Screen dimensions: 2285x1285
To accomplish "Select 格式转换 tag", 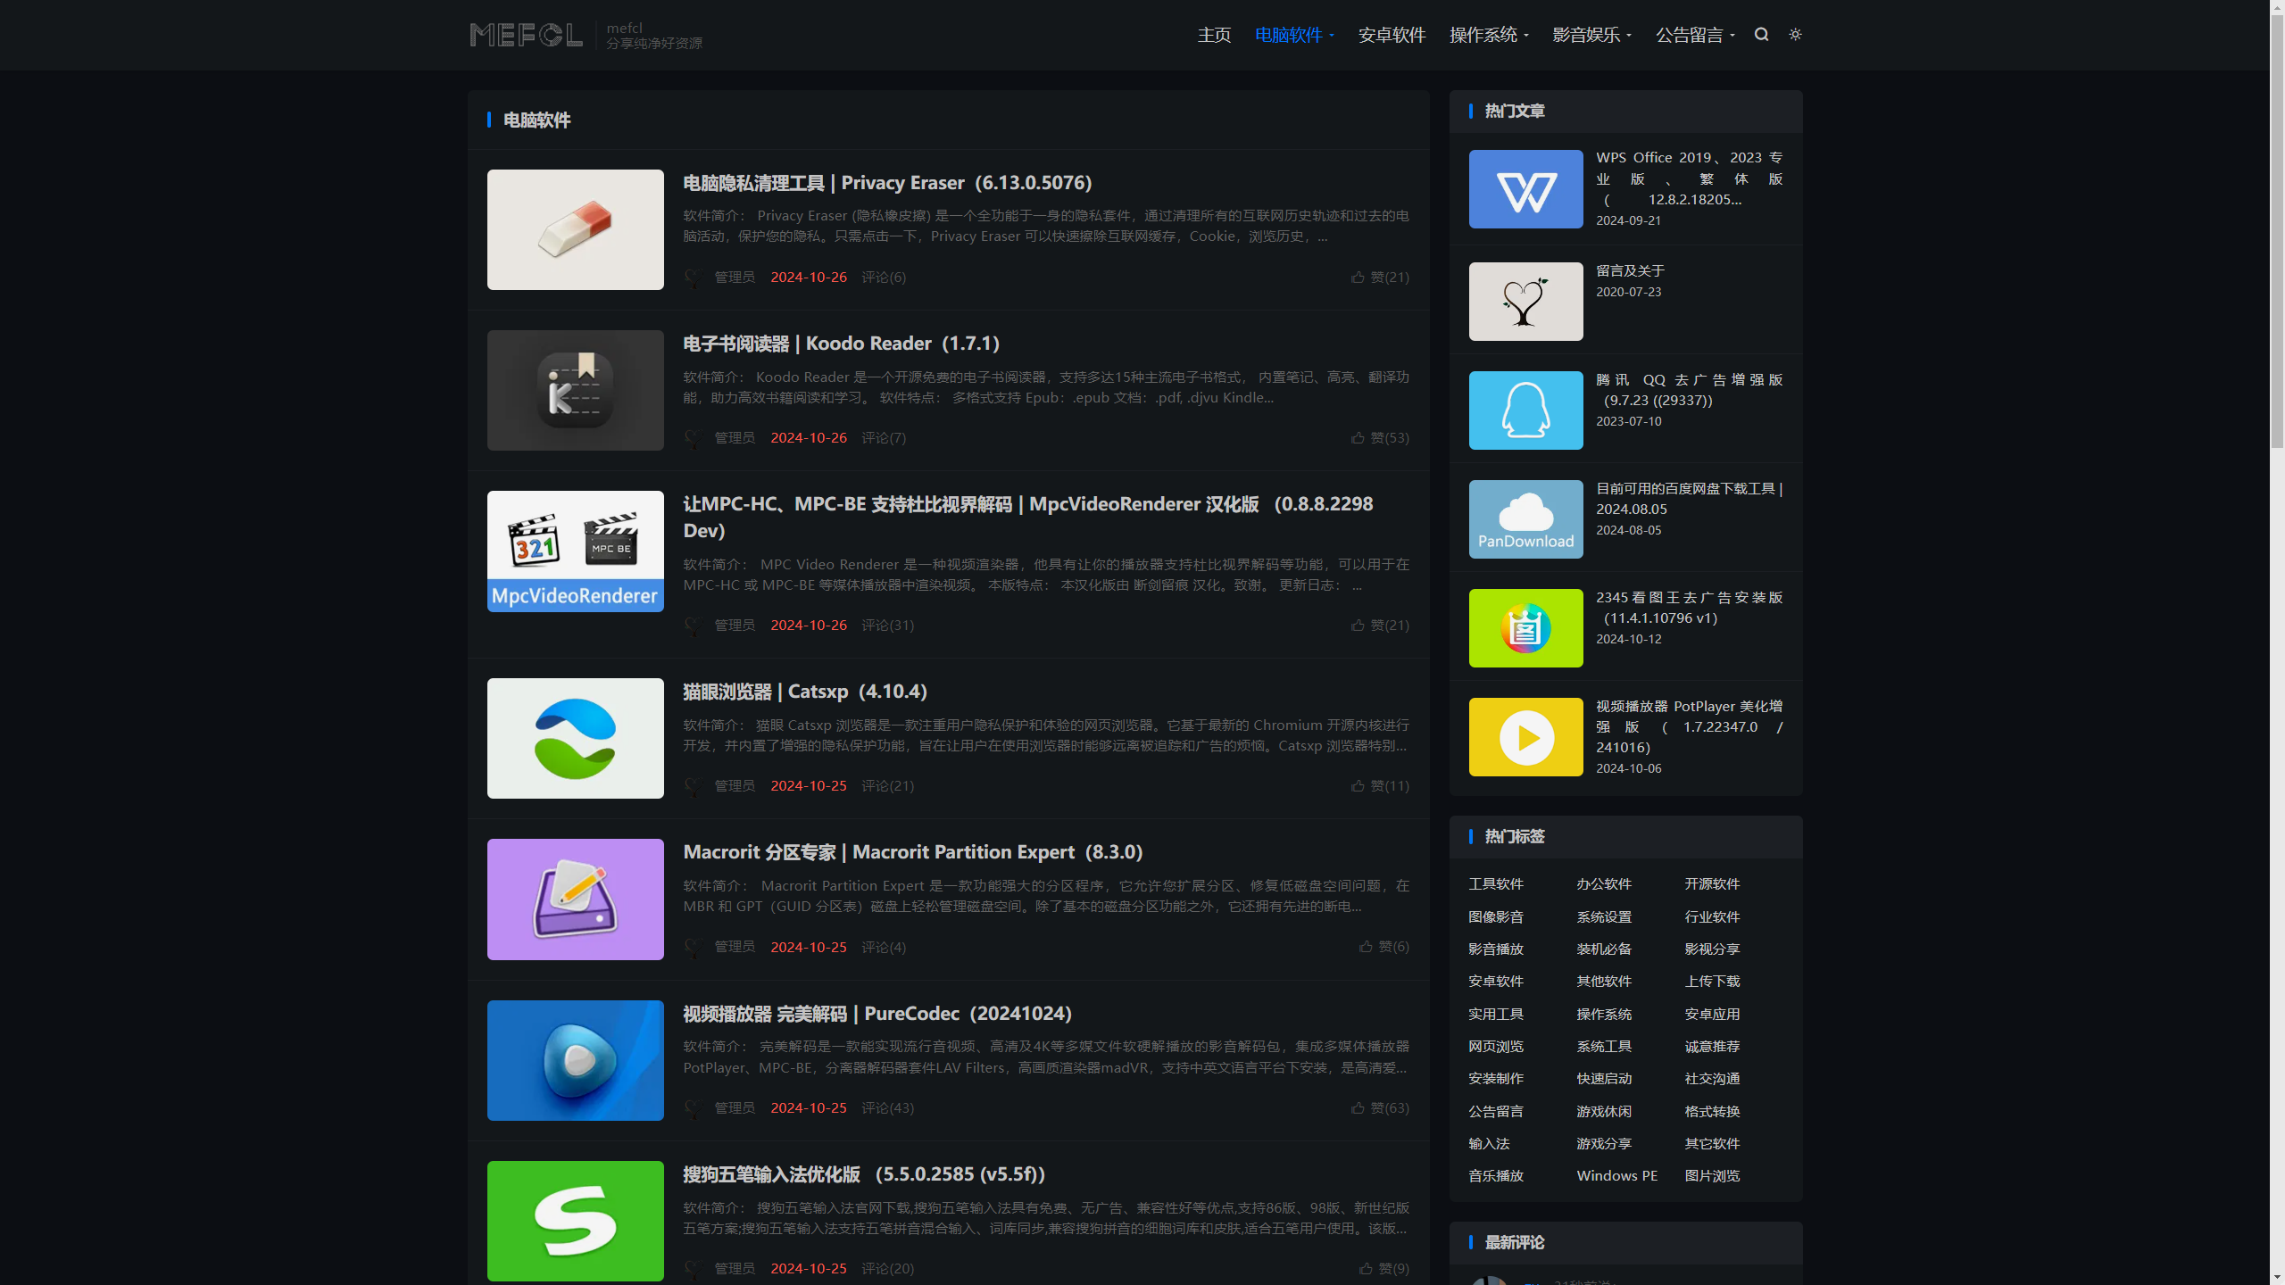I will pyautogui.click(x=1712, y=1112).
